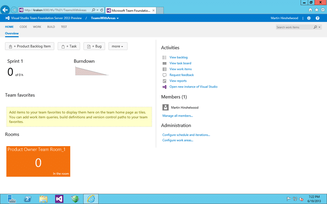Open the View backlog link
The height and width of the screenshot is (204, 327).
pyautogui.click(x=179, y=57)
